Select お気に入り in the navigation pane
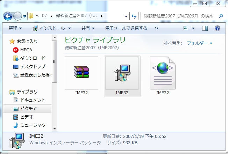 pos(23,41)
